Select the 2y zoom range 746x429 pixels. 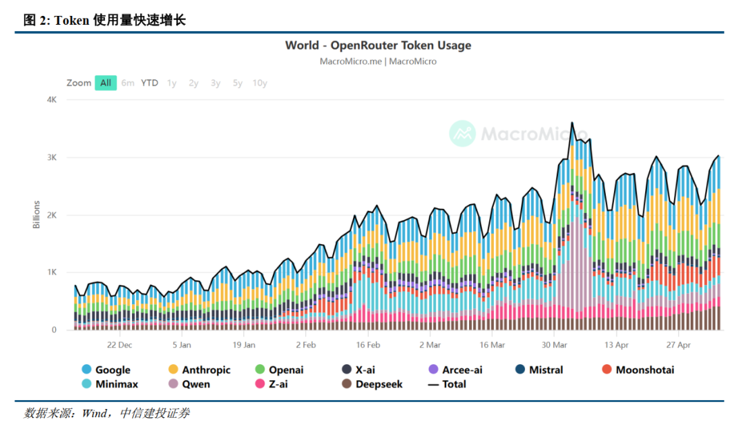(x=193, y=83)
